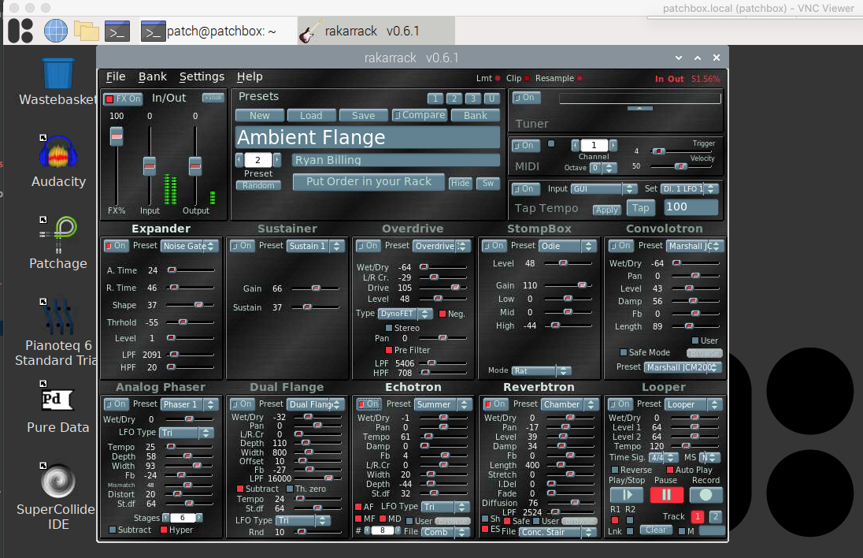Open the StompBox Odie preset dropdown

pos(568,246)
